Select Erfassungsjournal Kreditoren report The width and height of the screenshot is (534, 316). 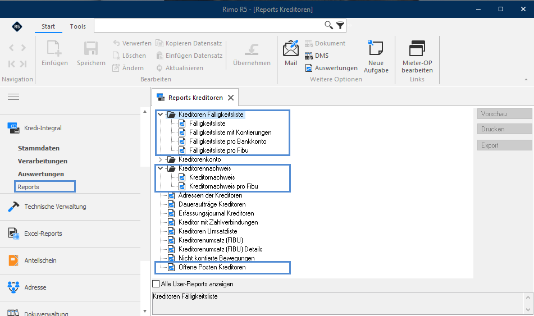coord(216,213)
